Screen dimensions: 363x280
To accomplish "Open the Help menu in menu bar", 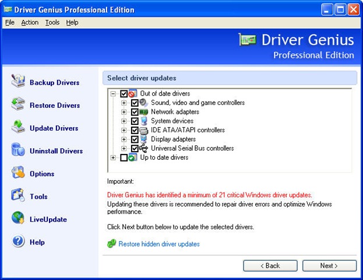I will click(72, 23).
